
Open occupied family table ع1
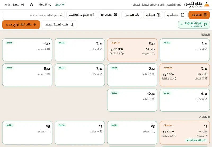click(x=184, y=132)
